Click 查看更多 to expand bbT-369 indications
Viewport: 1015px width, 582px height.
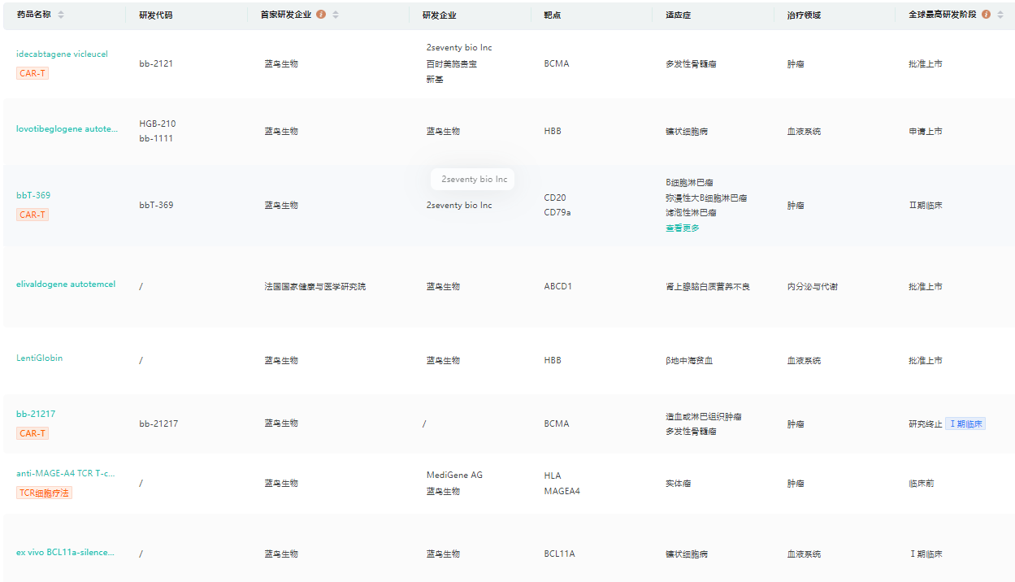(683, 228)
